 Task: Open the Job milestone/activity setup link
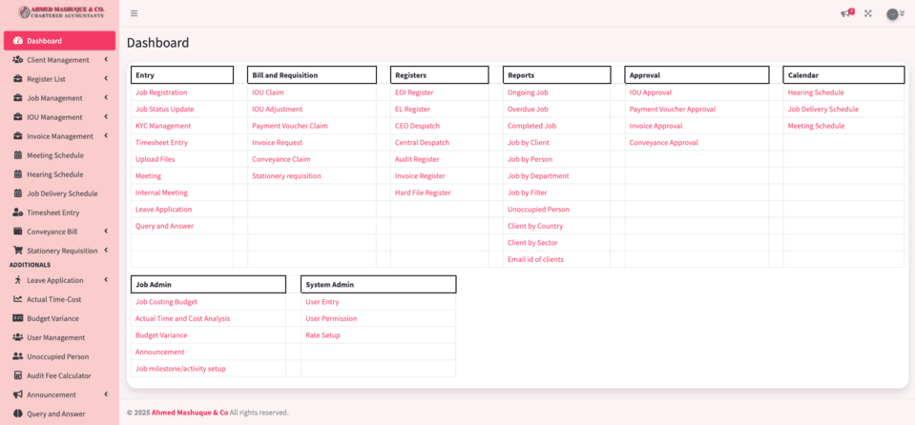click(180, 369)
